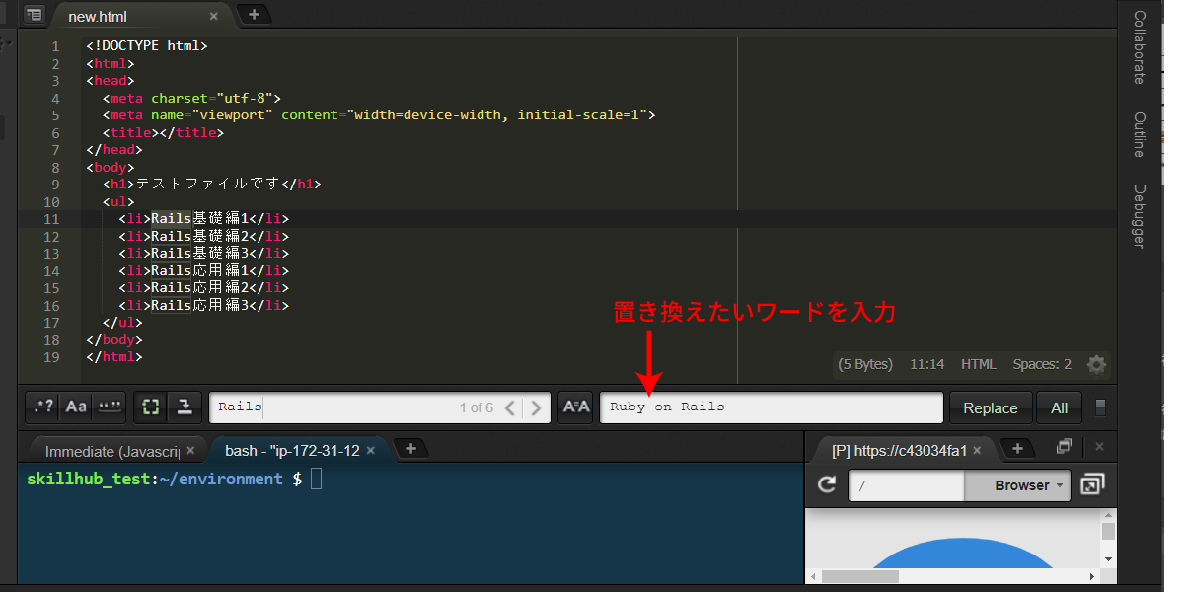This screenshot has width=1184, height=592.
Task: Add a new tab in the preview pane
Action: point(1017,449)
